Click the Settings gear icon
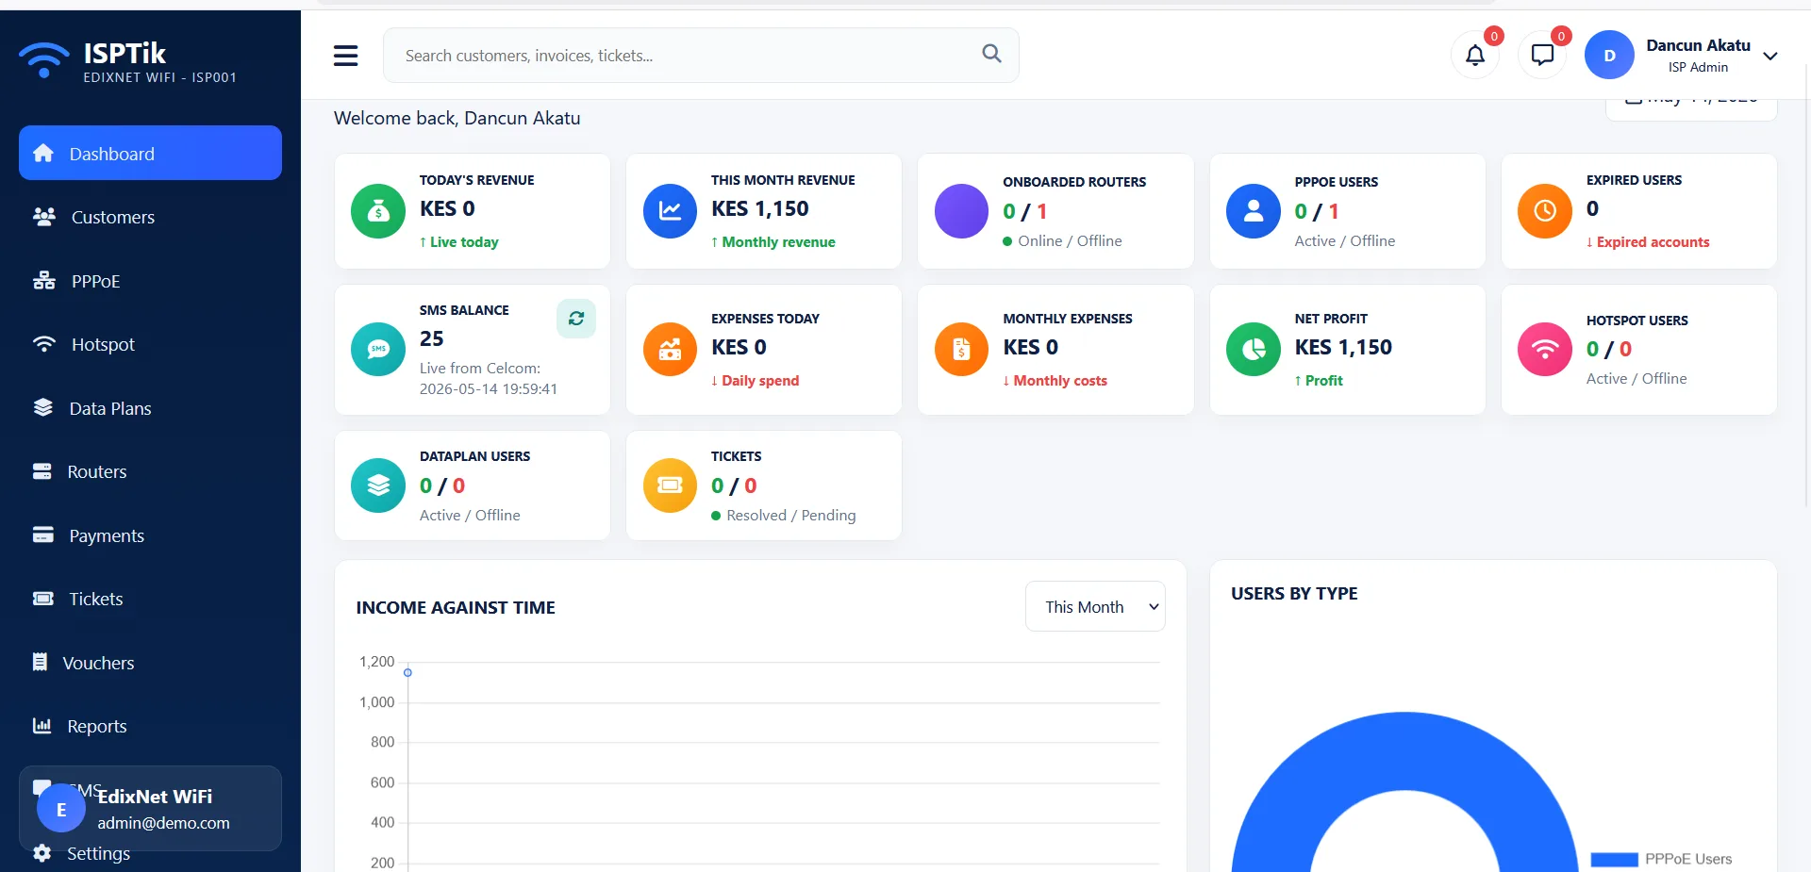1811x872 pixels. tap(42, 853)
